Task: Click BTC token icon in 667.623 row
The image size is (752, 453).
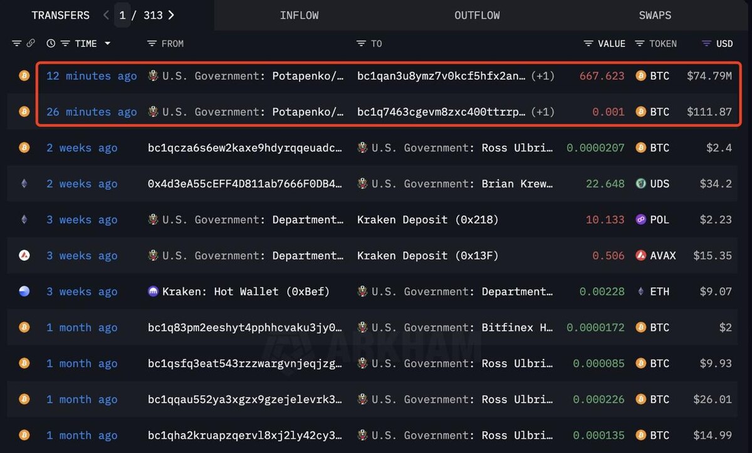Action: click(640, 76)
